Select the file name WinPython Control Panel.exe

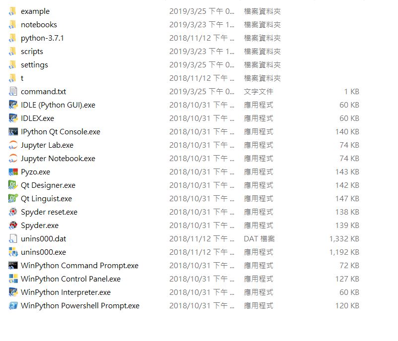tap(70, 279)
